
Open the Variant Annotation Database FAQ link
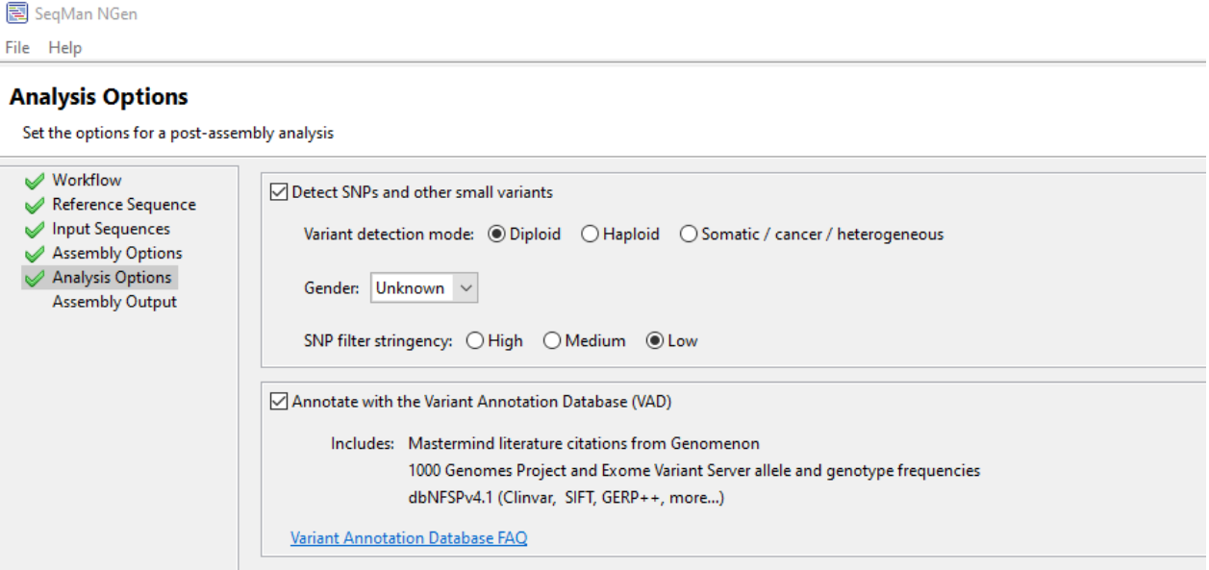click(409, 538)
